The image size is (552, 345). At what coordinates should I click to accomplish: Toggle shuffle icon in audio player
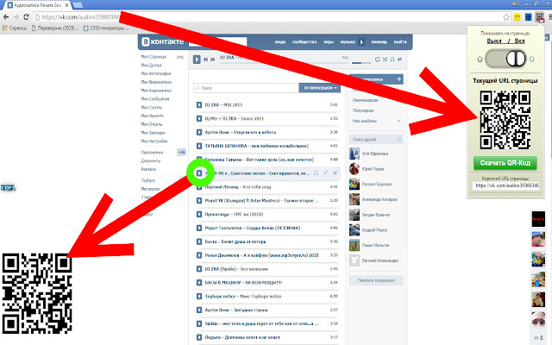pyautogui.click(x=385, y=60)
